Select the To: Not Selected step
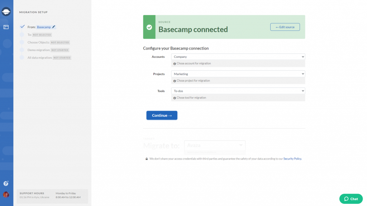367x206 pixels. tap(39, 35)
